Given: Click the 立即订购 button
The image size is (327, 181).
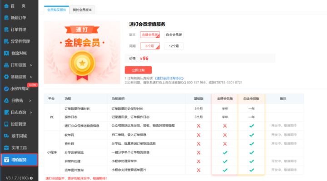Looking at the screenshot, I should pos(138,70).
